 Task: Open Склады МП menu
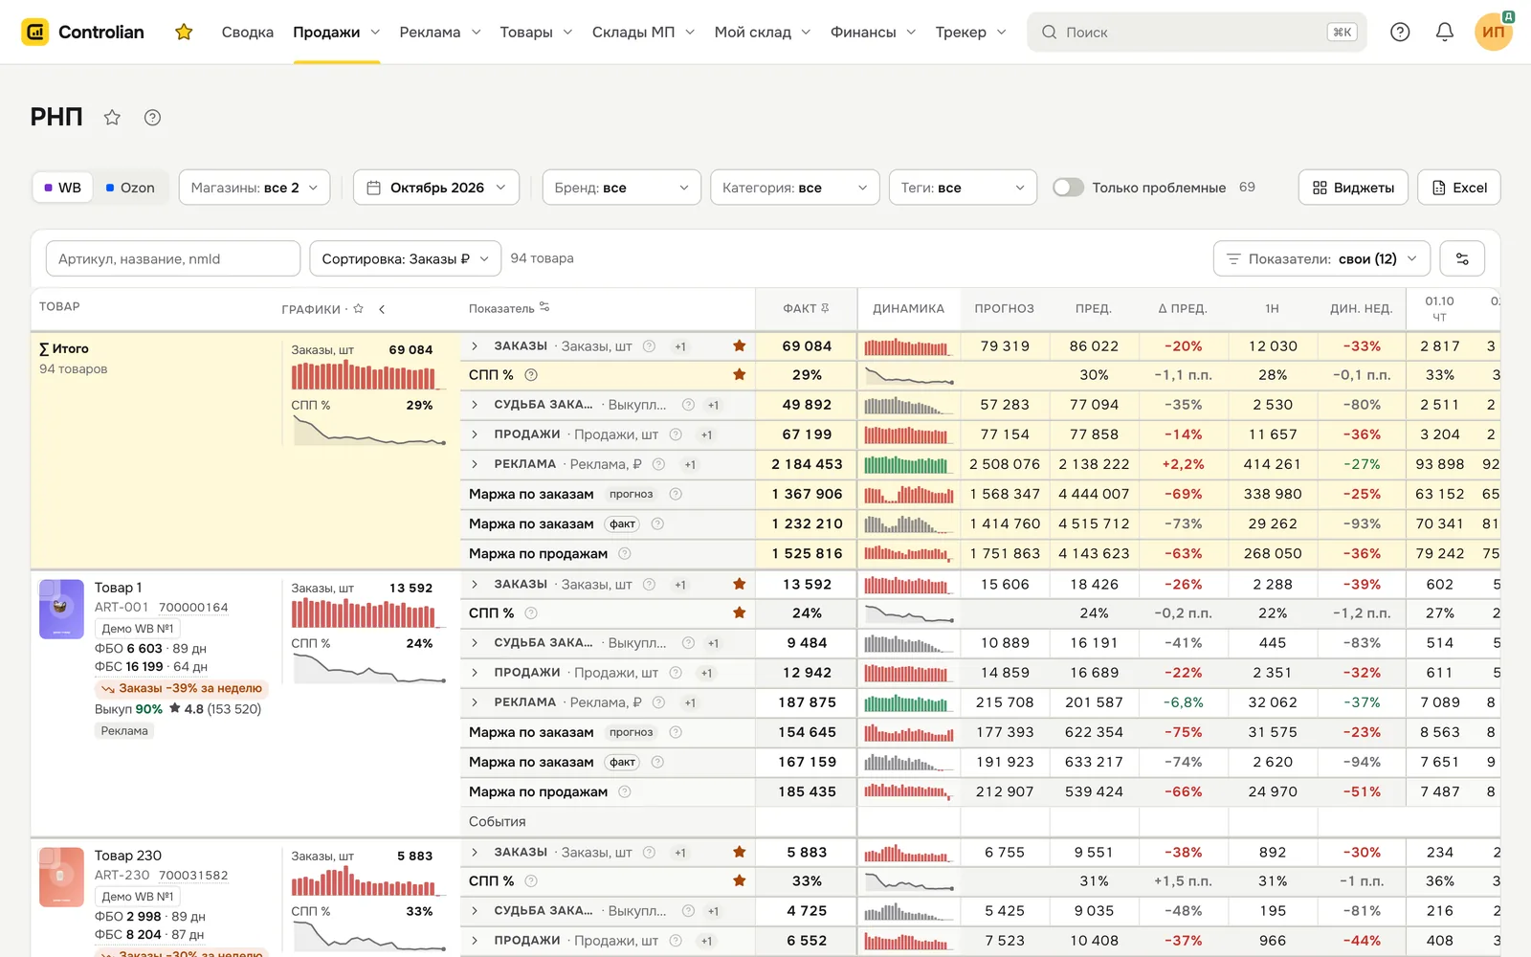tap(643, 32)
